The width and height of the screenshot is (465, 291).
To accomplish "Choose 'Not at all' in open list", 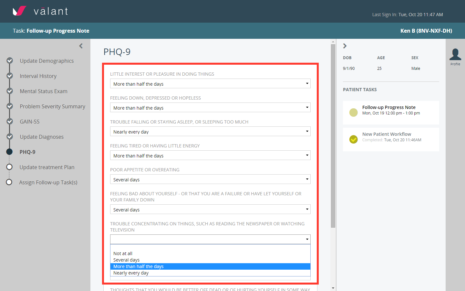I will pyautogui.click(x=210, y=253).
